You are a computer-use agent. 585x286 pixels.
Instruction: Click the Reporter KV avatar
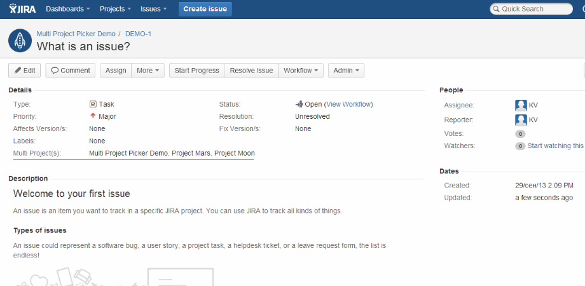521,120
